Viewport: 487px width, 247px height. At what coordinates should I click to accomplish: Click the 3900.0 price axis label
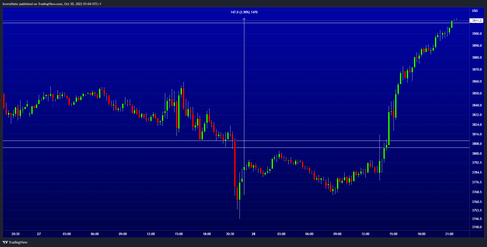[477, 34]
